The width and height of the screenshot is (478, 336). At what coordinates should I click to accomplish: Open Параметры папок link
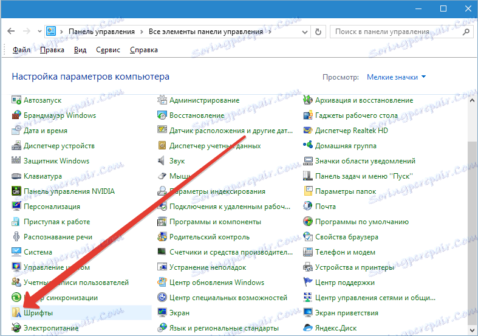pyautogui.click(x=346, y=191)
